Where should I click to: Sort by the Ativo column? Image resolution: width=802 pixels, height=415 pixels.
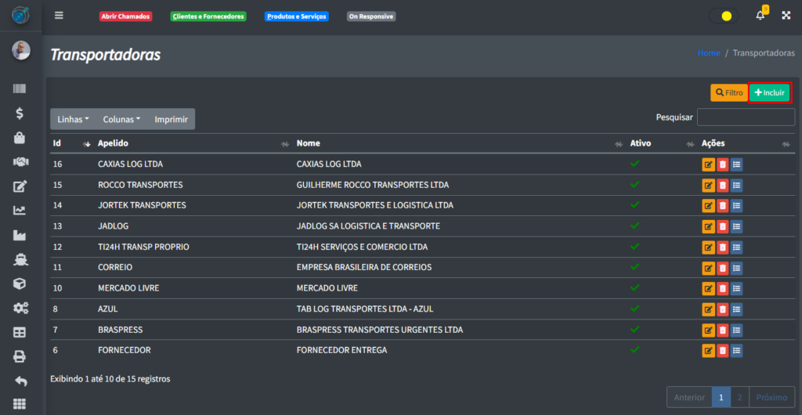(x=662, y=144)
